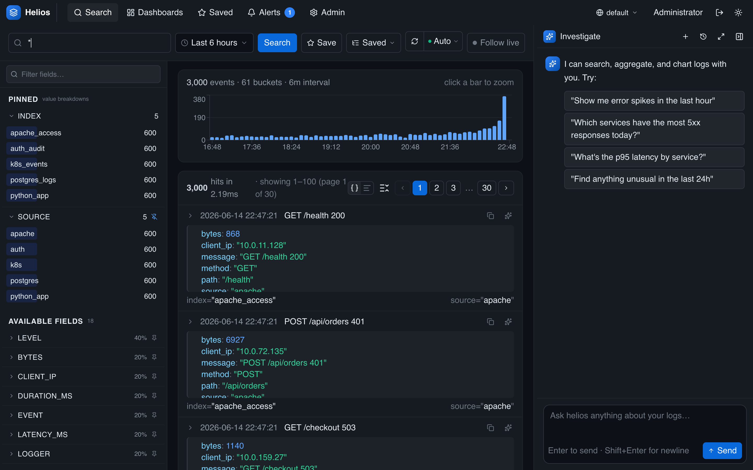Image resolution: width=753 pixels, height=470 pixels.
Task: Focus the search query input
Action: tap(90, 43)
